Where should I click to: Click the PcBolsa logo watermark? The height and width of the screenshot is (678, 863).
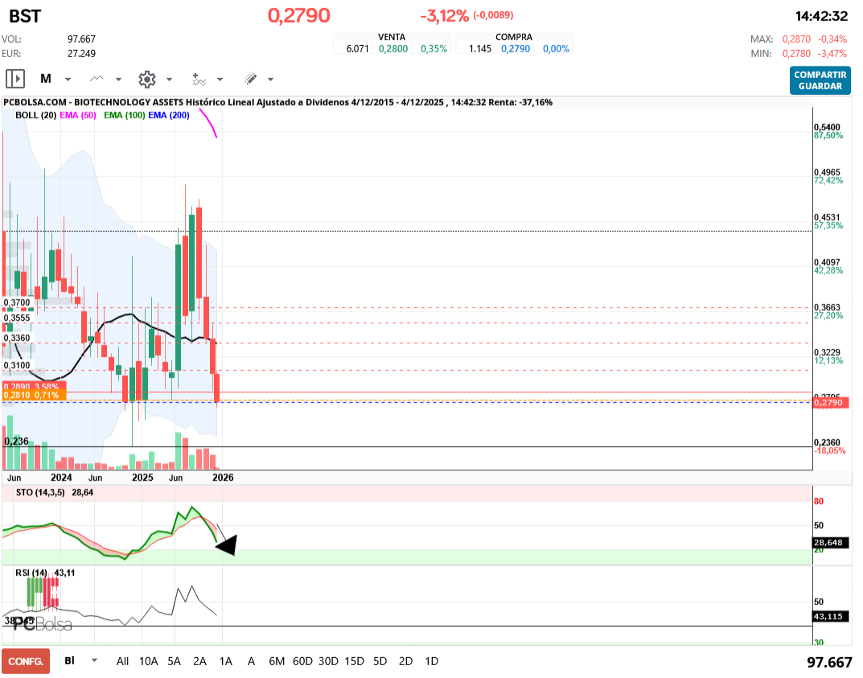click(x=40, y=623)
